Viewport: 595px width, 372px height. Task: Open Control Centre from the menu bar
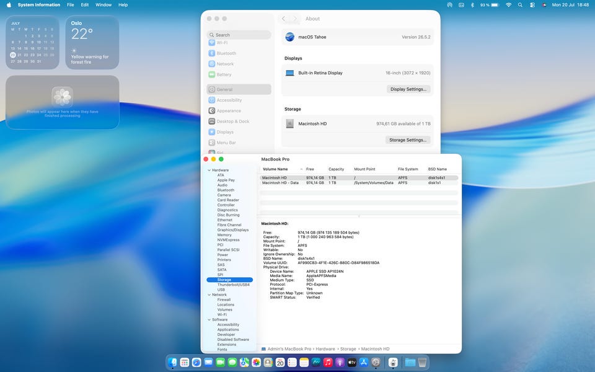[x=532, y=5]
